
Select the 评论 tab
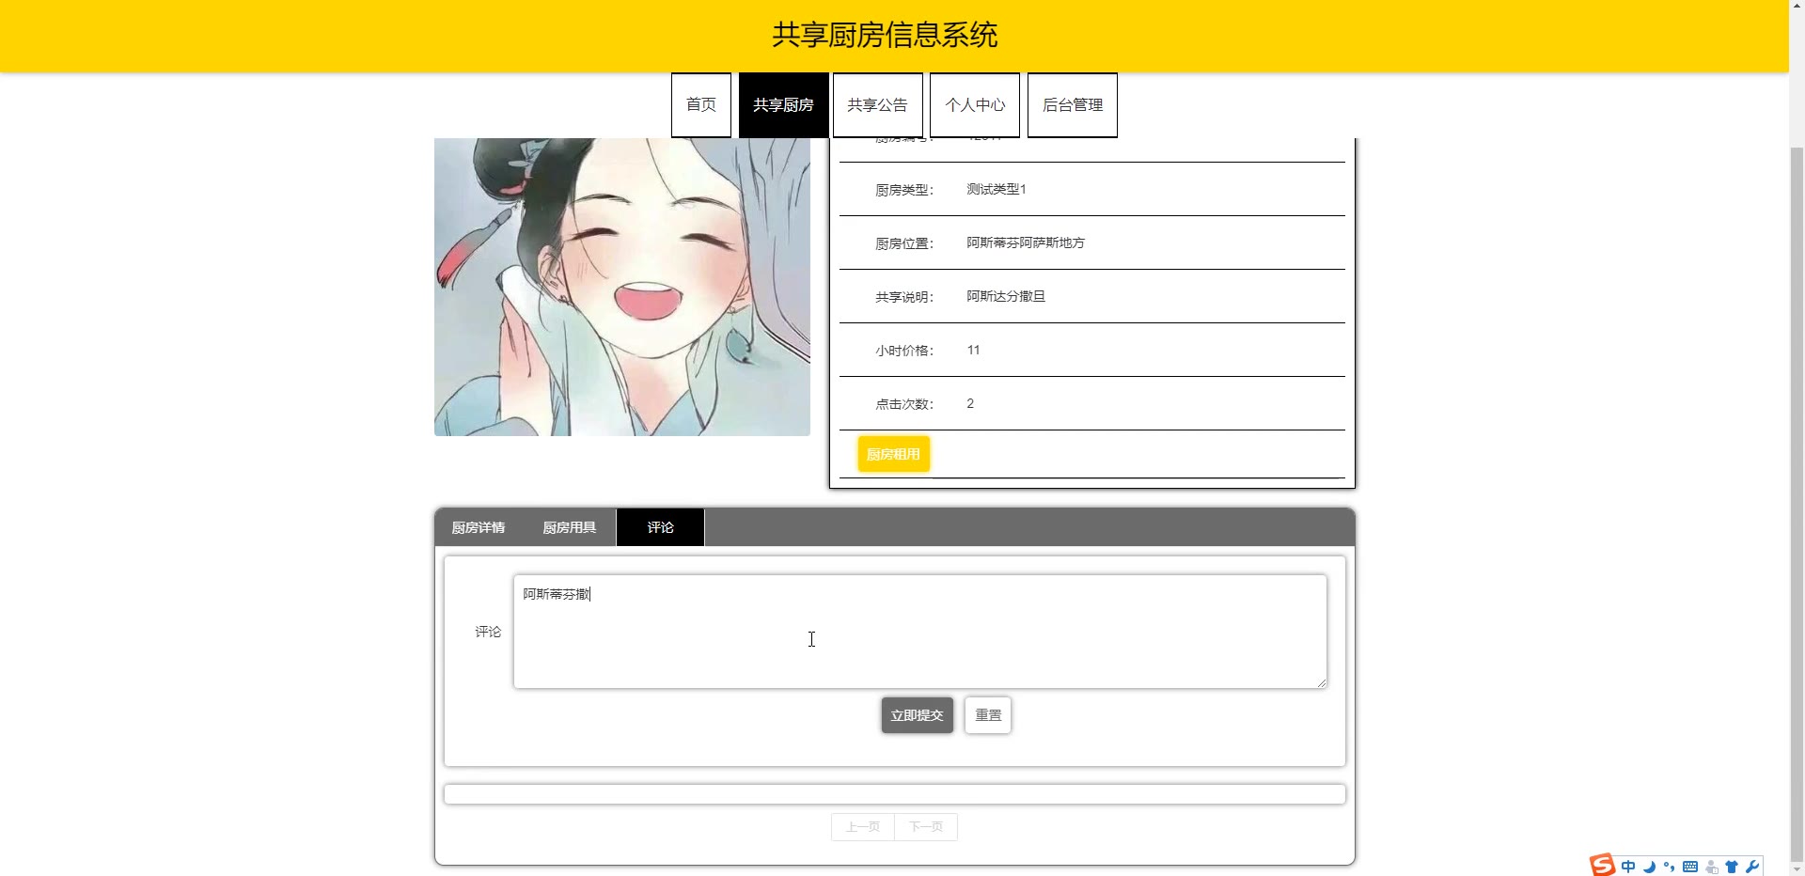point(660,527)
